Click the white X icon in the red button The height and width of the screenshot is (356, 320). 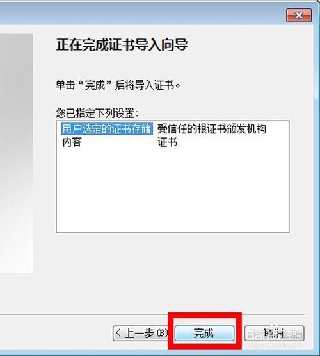point(299,15)
